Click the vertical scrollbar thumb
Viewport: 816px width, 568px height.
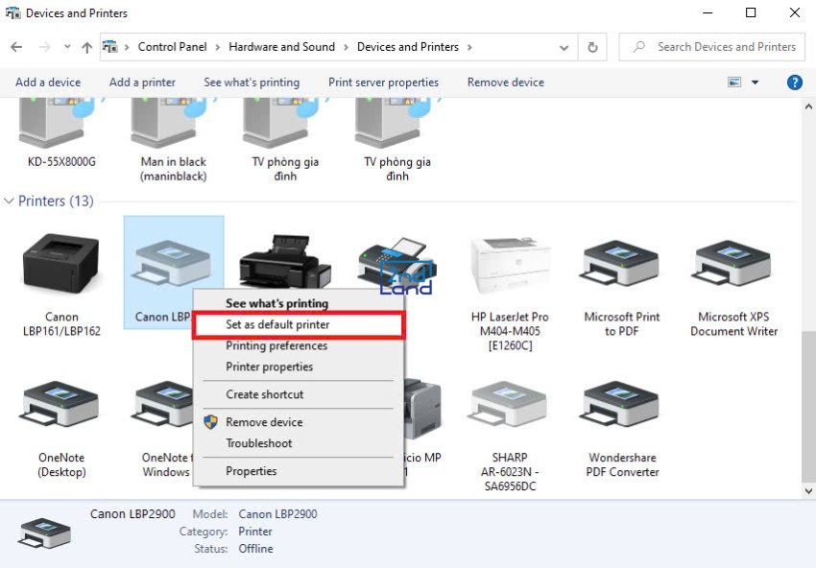pyautogui.click(x=808, y=407)
